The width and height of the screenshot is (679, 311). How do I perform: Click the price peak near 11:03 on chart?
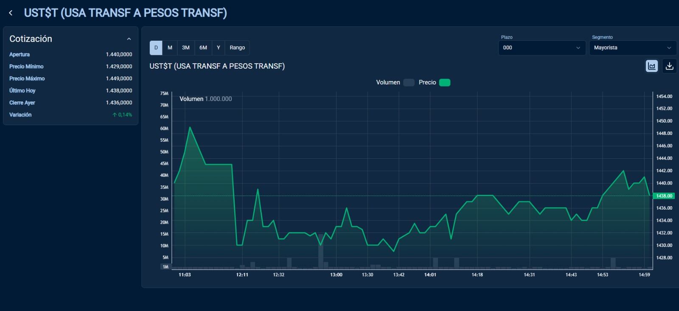(190, 127)
